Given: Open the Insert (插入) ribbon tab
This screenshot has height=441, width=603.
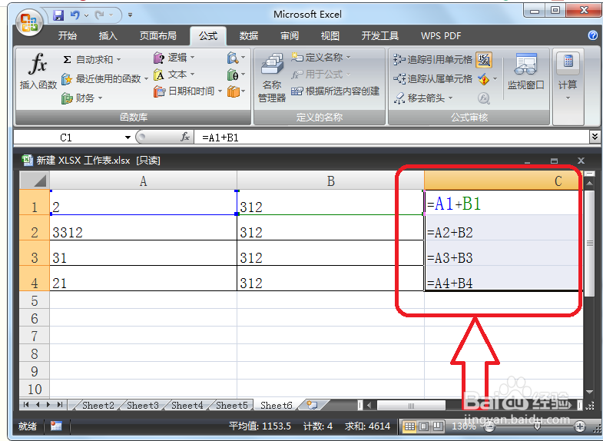Looking at the screenshot, I should 108,36.
